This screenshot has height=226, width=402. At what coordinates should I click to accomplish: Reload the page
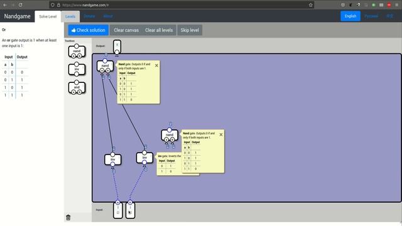pos(21,5)
